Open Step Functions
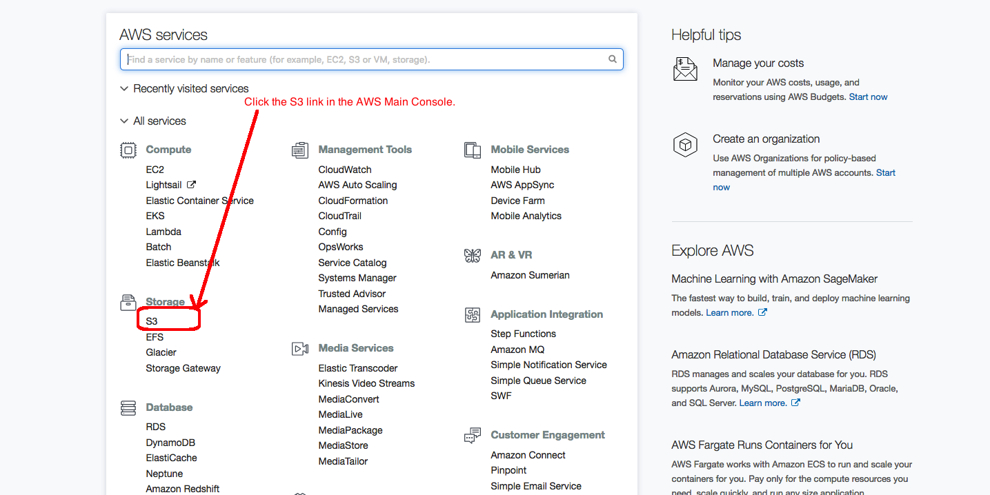The image size is (990, 495). pos(523,334)
